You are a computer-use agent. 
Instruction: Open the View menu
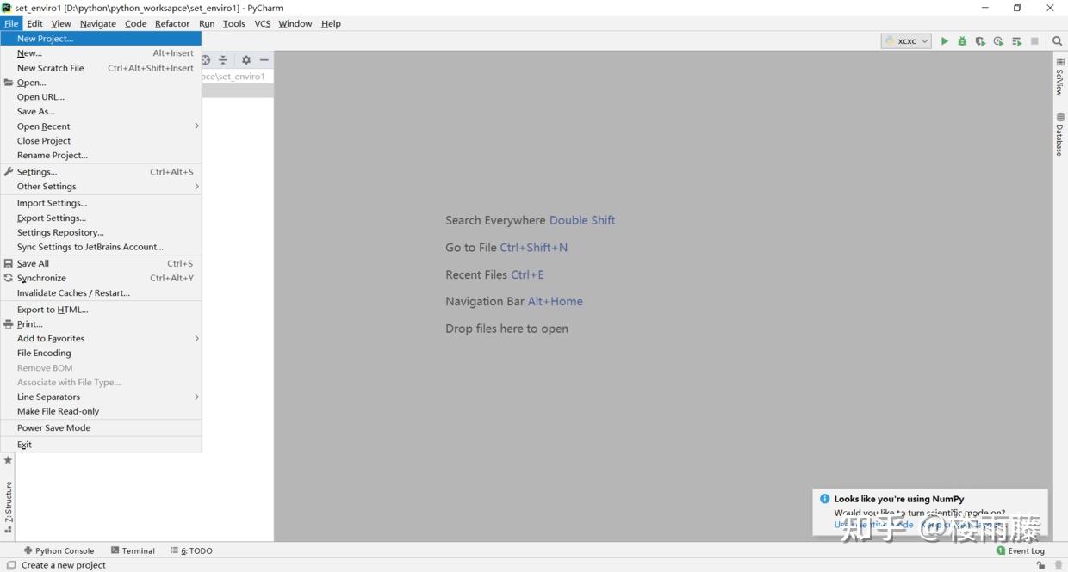(x=61, y=24)
